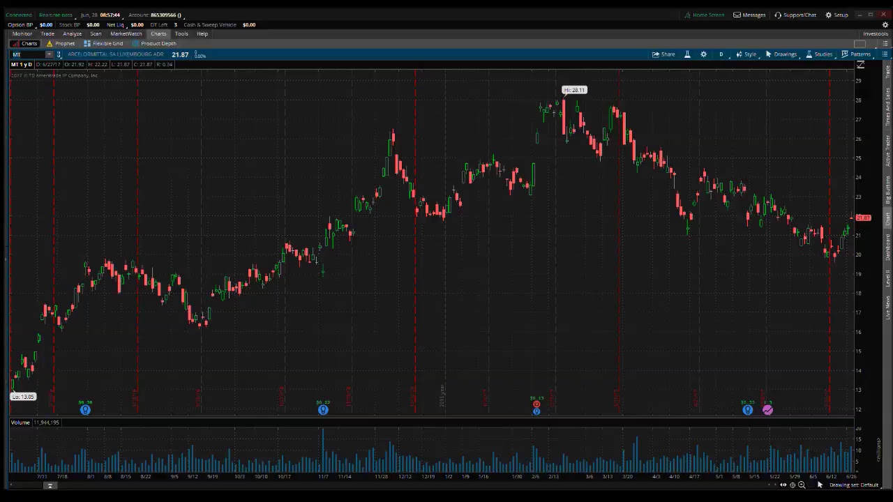This screenshot has height=502, width=893.
Task: Click the crosshair pan icon
Action: click(x=793, y=485)
